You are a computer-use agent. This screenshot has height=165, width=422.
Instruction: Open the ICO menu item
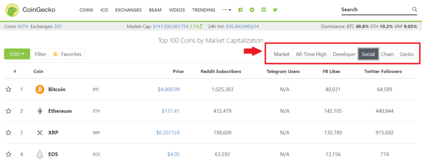104,10
